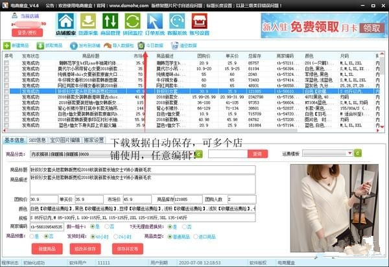Click the 登录/授权 login button

27,32
